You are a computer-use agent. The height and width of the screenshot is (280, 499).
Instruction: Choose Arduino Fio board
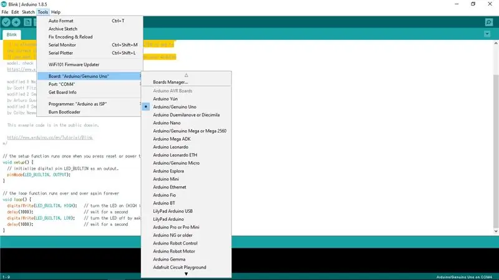[186, 195]
